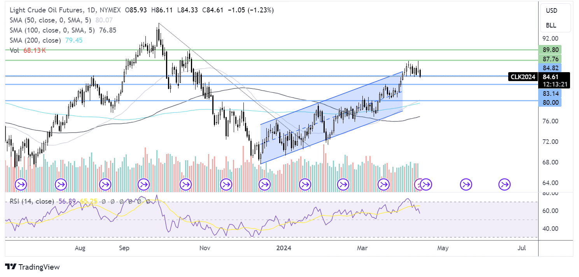Click the 92.00 price axis label

[551, 39]
